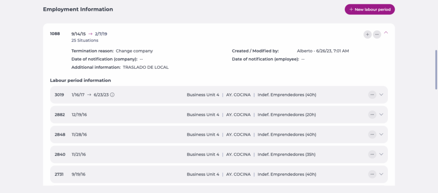
Task: Open the more options menu for period 1088
Action: [x=377, y=34]
